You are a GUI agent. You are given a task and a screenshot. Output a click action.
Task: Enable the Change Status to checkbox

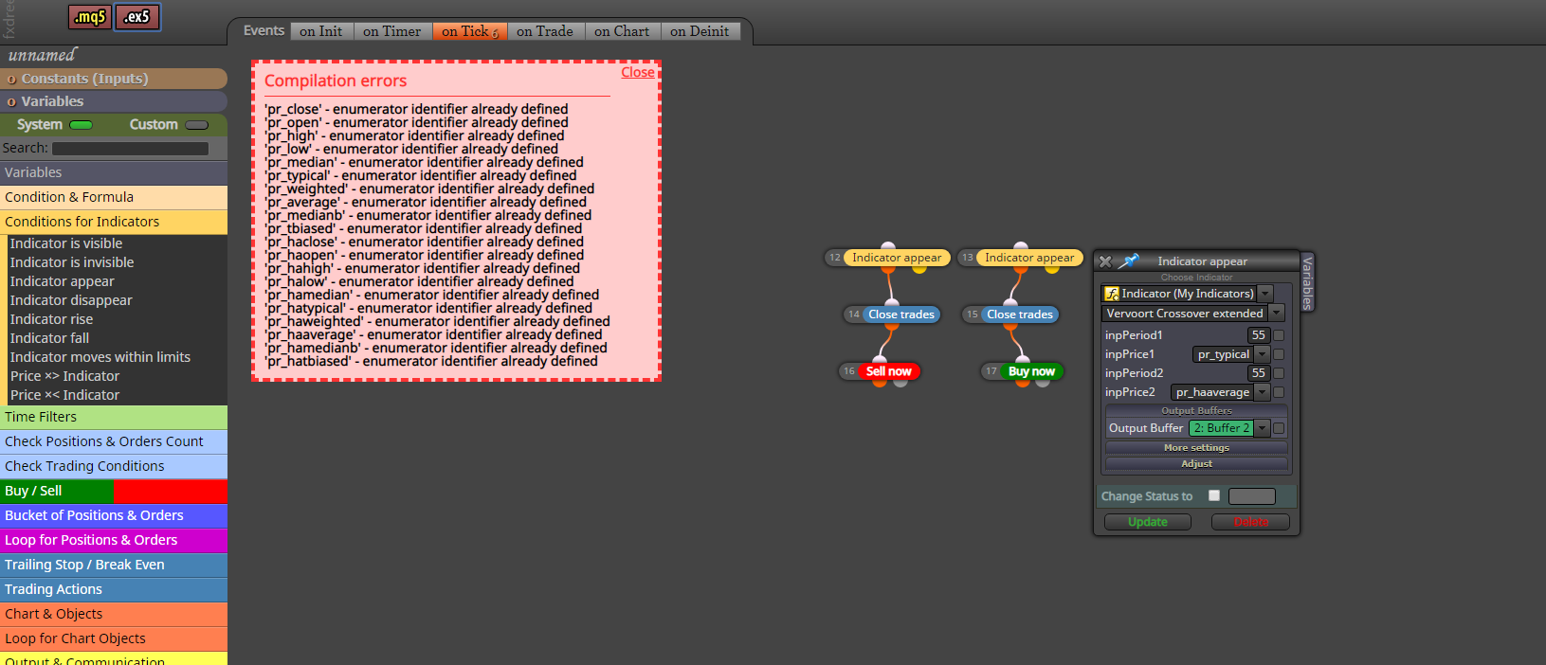tap(1214, 495)
